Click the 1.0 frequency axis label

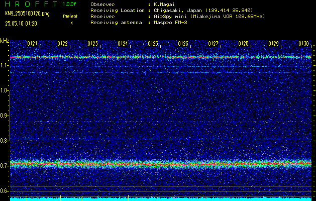click(x=3, y=91)
